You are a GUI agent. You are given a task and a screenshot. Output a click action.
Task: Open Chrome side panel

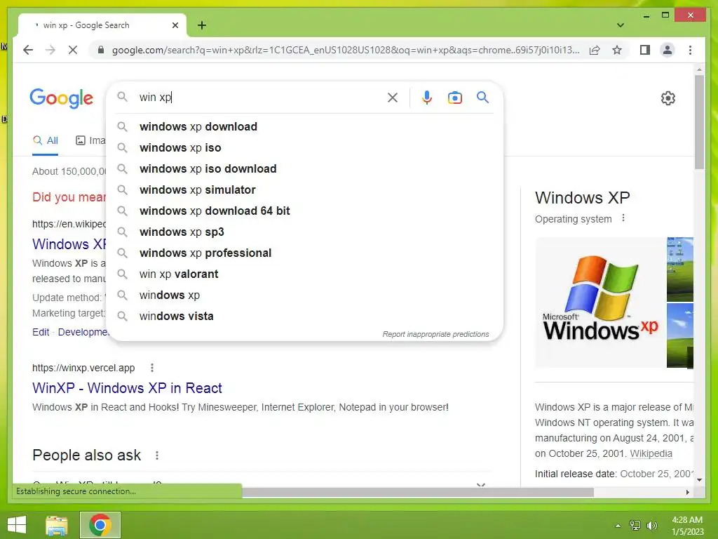(645, 50)
